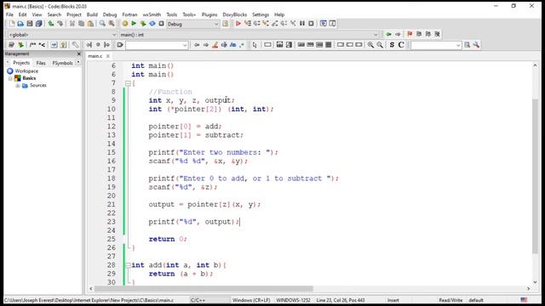Rebuild the project with the blue arrows icon
The width and height of the screenshot is (545, 306).
coord(152,24)
